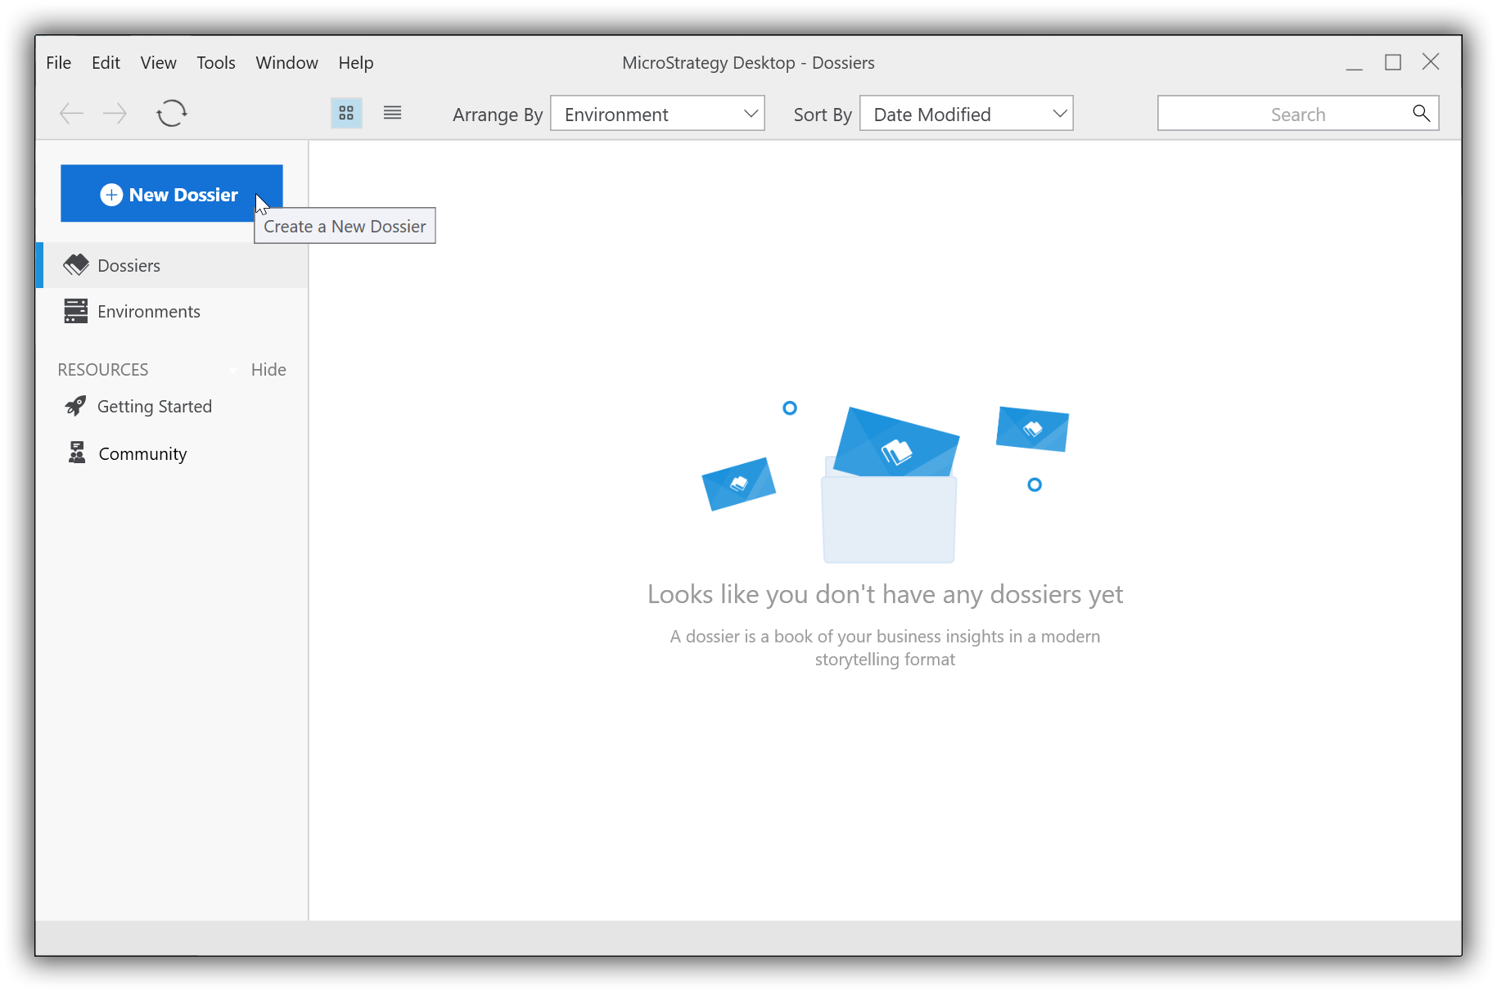Click the back navigation arrow
The height and width of the screenshot is (991, 1497).
pos(71,113)
